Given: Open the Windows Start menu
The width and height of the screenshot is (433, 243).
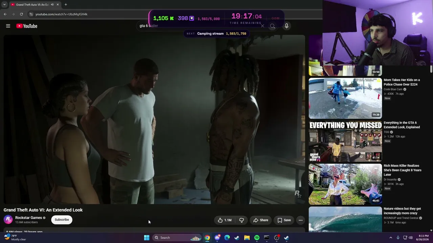Looking at the screenshot, I should tap(146, 238).
